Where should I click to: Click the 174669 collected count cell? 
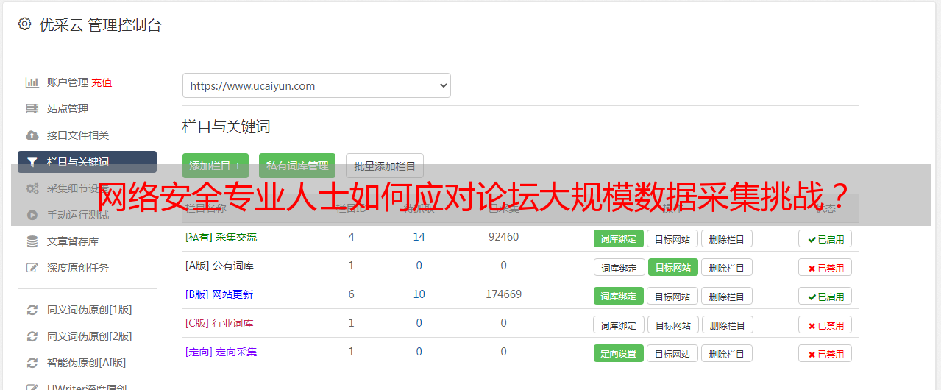pos(503,294)
